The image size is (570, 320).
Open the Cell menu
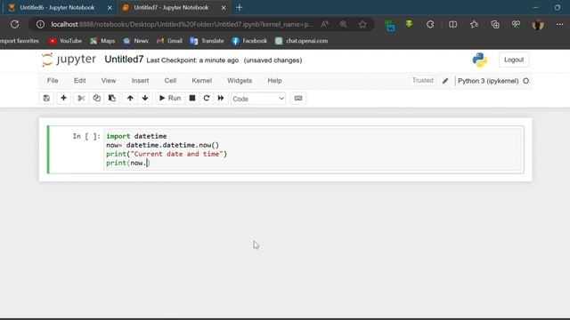coord(170,81)
